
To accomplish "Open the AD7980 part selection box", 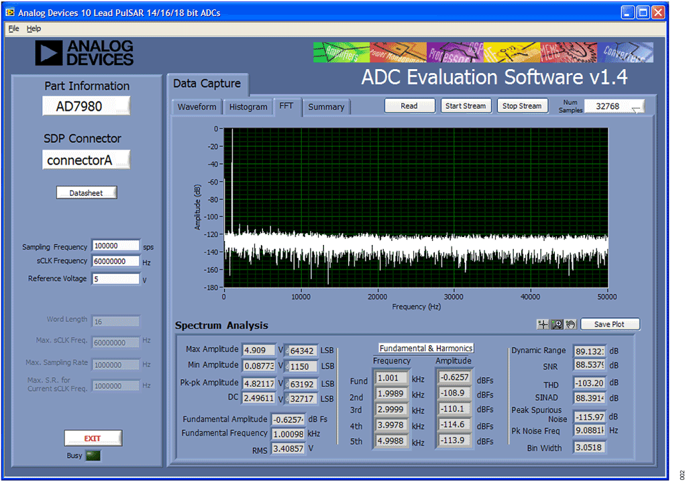I will coord(86,106).
